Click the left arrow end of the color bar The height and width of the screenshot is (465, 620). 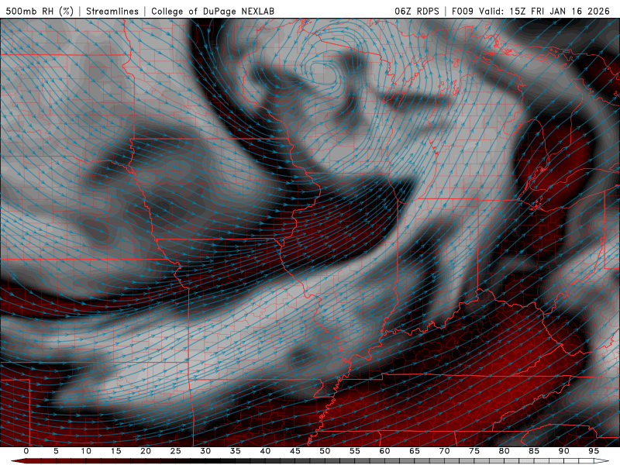[18, 461]
